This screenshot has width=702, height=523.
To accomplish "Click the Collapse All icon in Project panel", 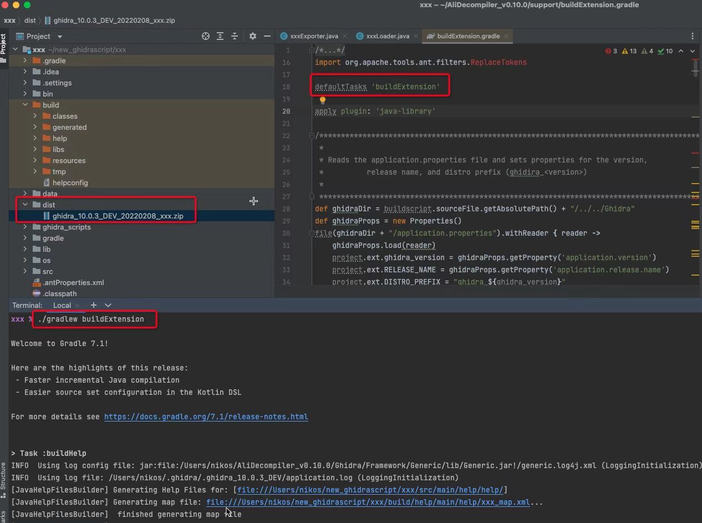I will (x=235, y=36).
